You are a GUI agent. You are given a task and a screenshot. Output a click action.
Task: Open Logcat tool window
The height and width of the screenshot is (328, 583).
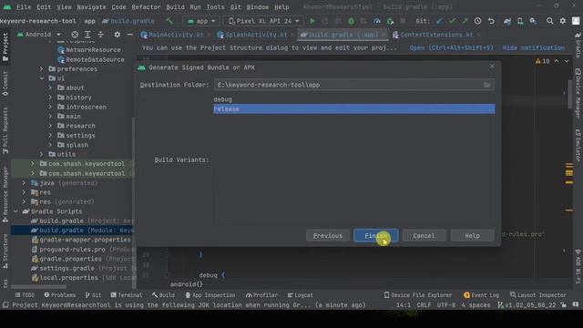point(300,295)
